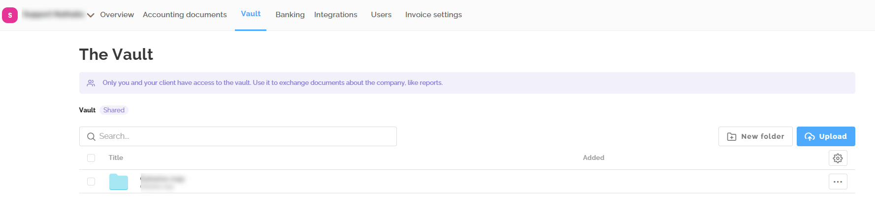This screenshot has height=209, width=875.
Task: Toggle the select-all checkbox in header
Action: point(91,158)
